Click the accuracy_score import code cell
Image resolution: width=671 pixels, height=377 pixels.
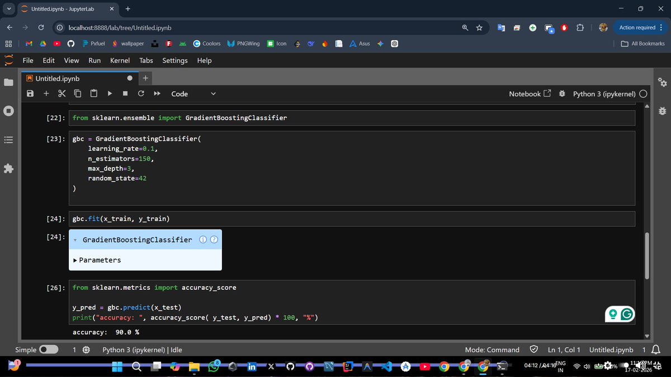352,303
